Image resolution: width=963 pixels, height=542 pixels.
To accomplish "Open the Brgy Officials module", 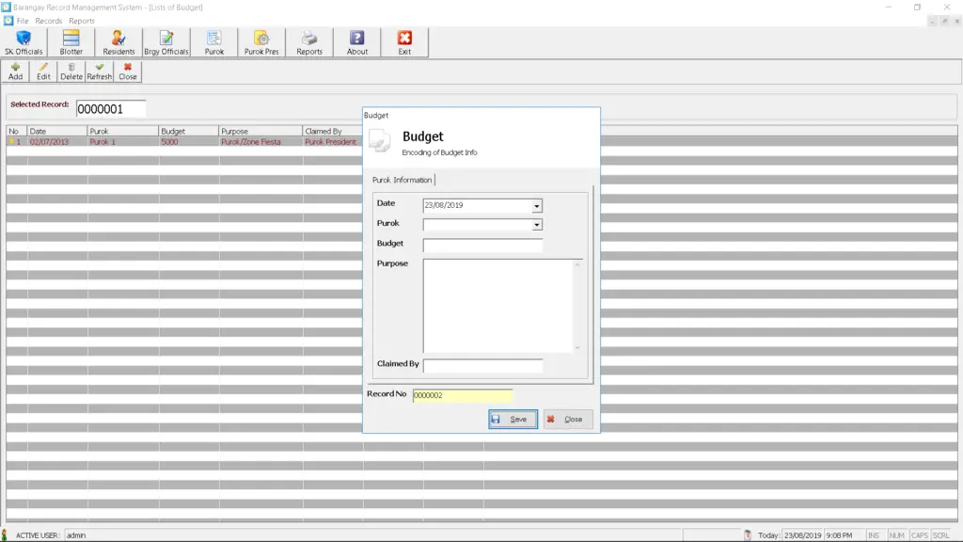I will [166, 41].
